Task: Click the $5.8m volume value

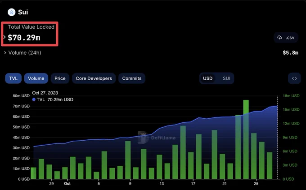Action: pyautogui.click(x=290, y=52)
